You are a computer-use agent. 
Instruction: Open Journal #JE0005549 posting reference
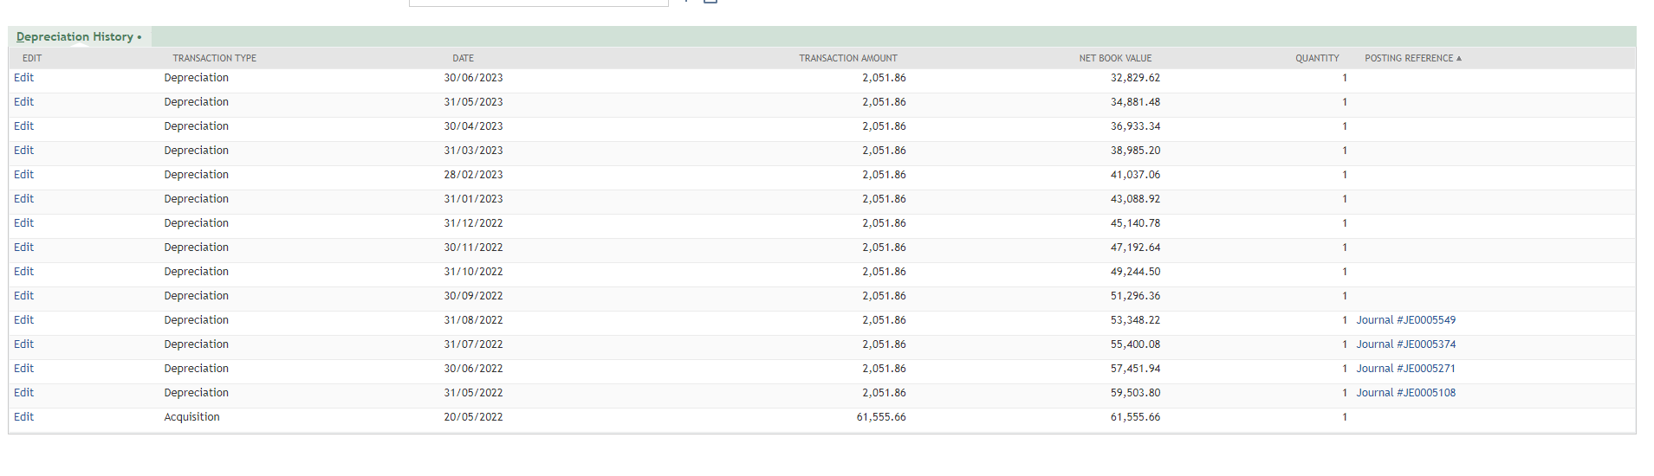tap(1405, 320)
